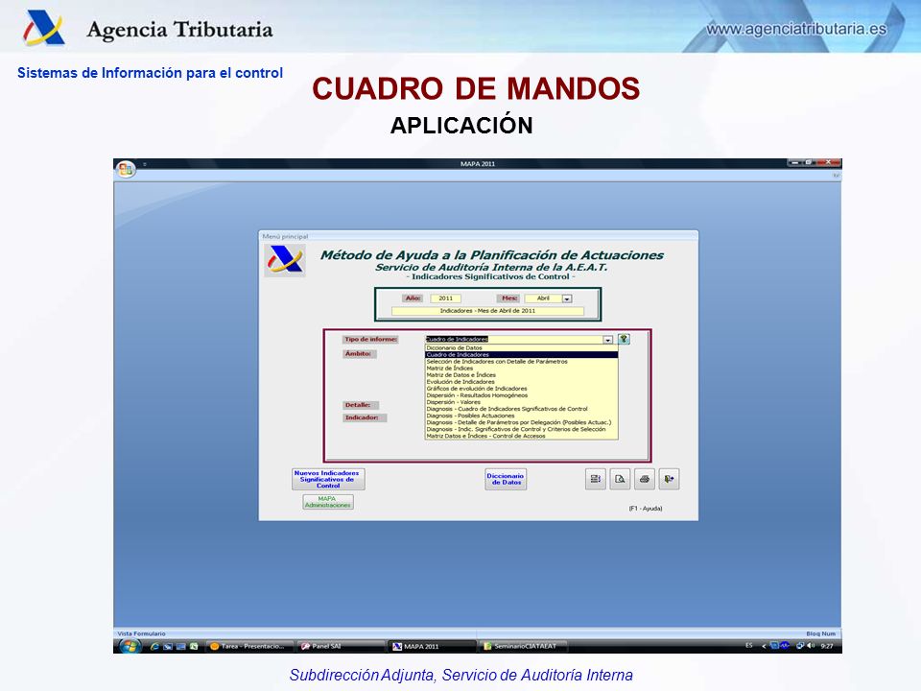Pick Diagnosis - Indic. Significativos de Control y Criterios
The image size is (921, 691).
(521, 429)
